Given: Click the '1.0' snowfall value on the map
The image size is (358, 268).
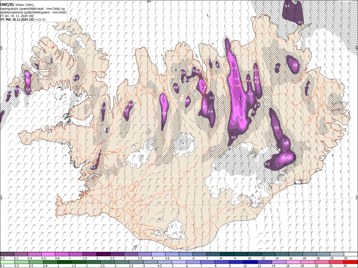Looking at the screenshot, I should pyautogui.click(x=242, y=118).
